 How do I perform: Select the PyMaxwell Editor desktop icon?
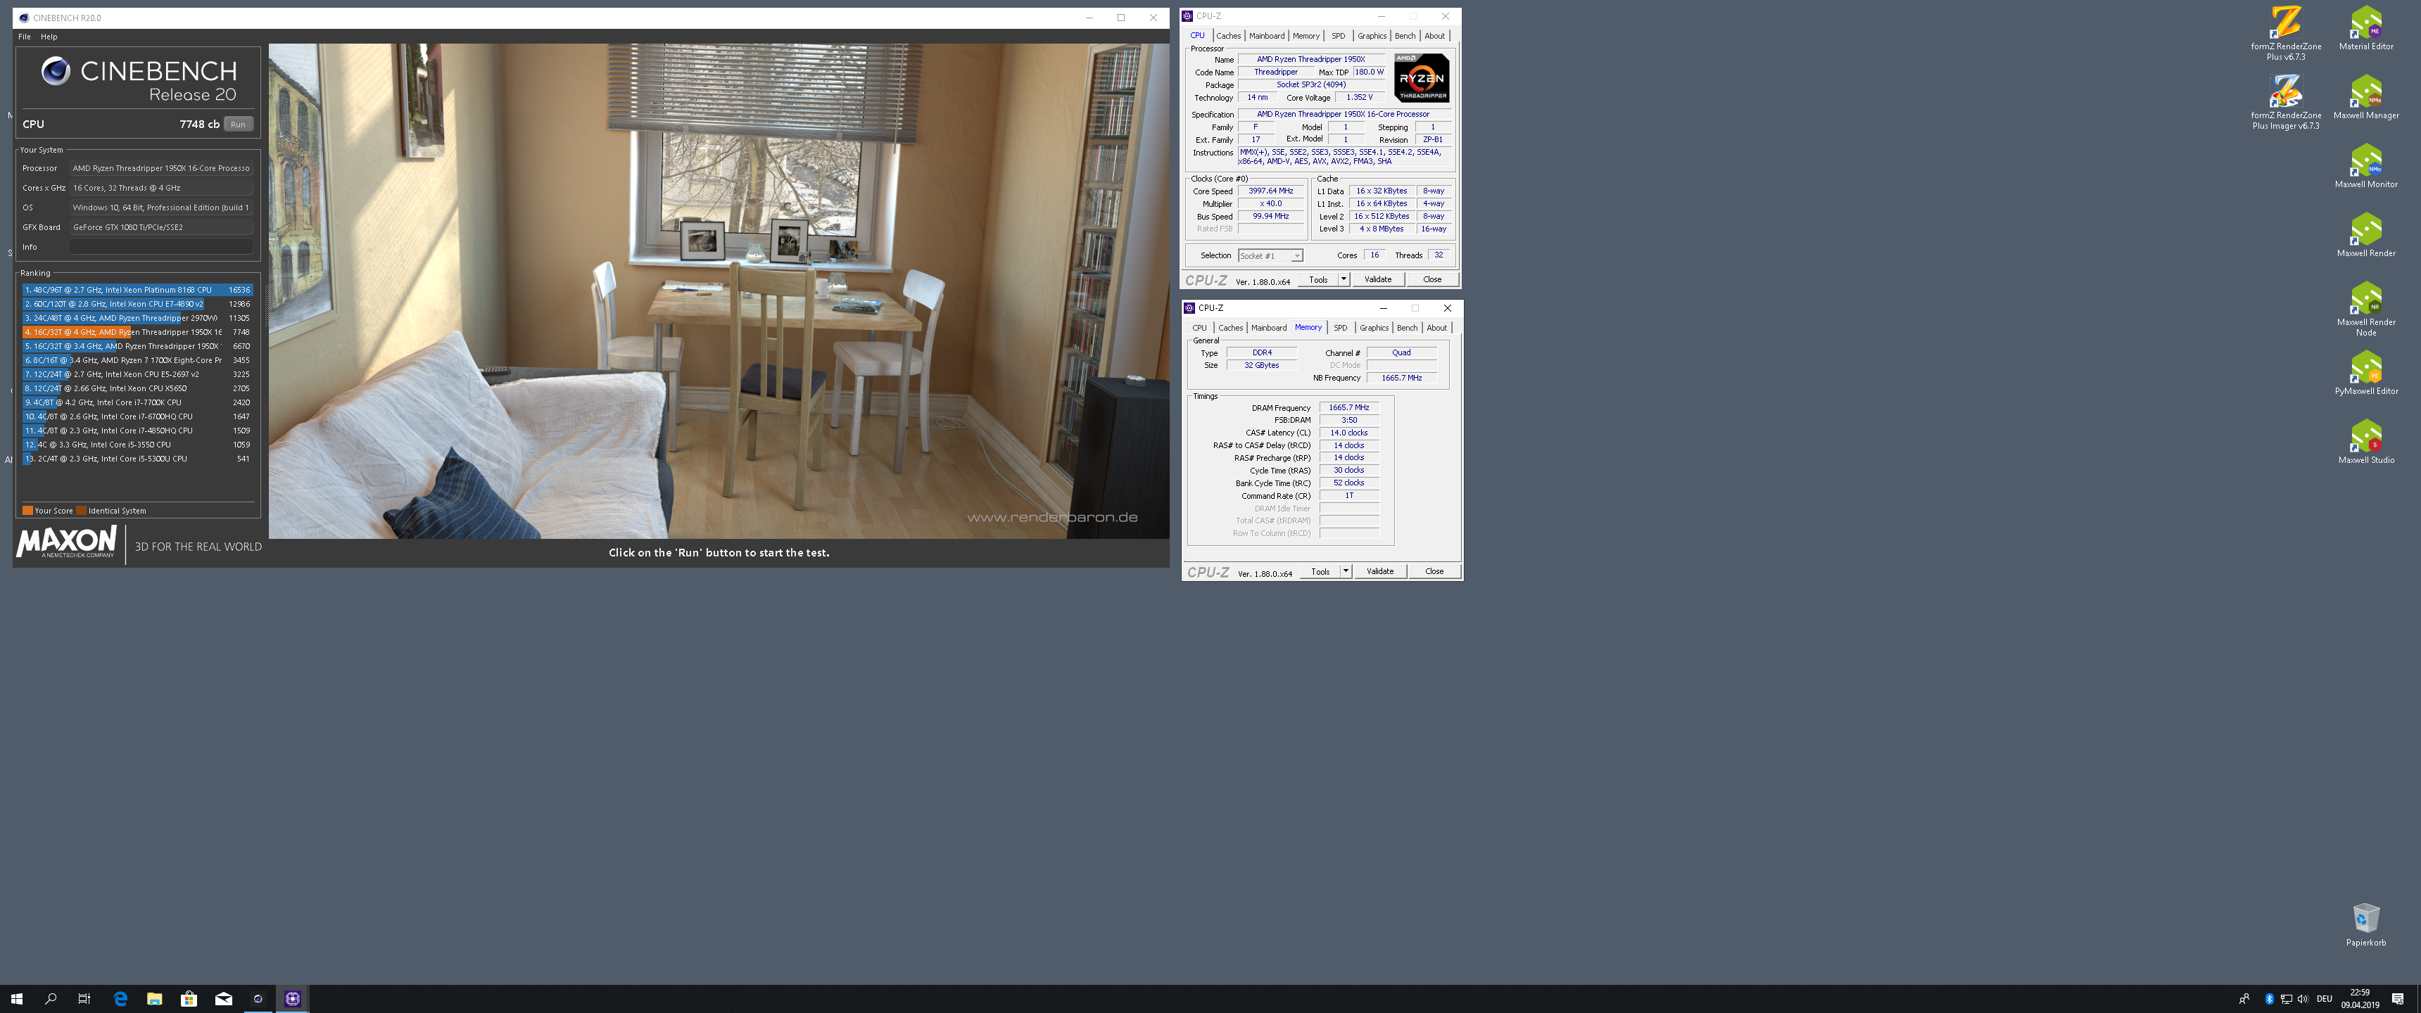click(x=2365, y=373)
